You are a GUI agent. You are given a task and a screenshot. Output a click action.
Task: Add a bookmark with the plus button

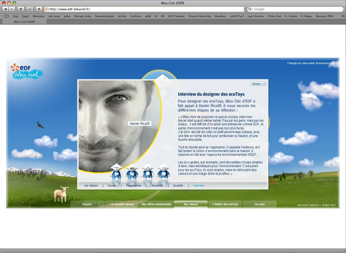(x=39, y=9)
